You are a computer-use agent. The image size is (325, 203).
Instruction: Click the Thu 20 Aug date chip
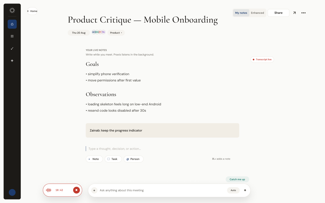coord(79,33)
